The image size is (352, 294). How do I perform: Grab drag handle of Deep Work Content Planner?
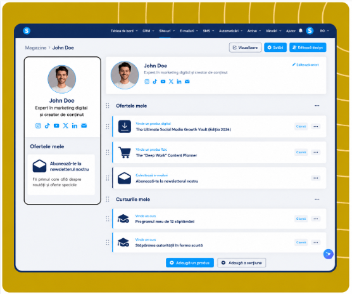pos(108,152)
